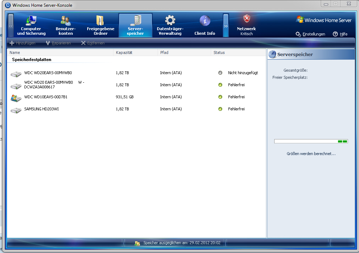The width and height of the screenshot is (359, 253).
Task: Click the Netzwerk Kritisch shield icon
Action: pos(247,19)
